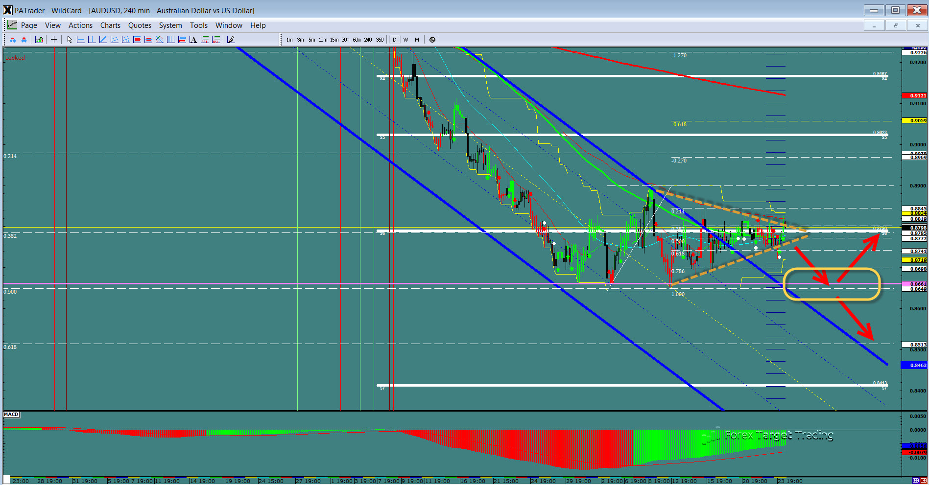Switch chart to 5m timeframe
Image resolution: width=929 pixels, height=485 pixels.
(x=311, y=40)
